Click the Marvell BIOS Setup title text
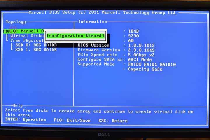Viewport: 210px width, 140px height. (103, 13)
